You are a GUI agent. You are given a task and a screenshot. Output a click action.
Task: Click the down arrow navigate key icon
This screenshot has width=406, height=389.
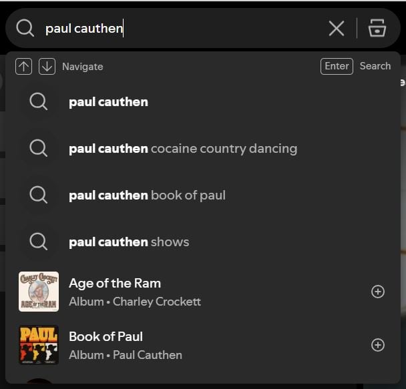tap(47, 66)
